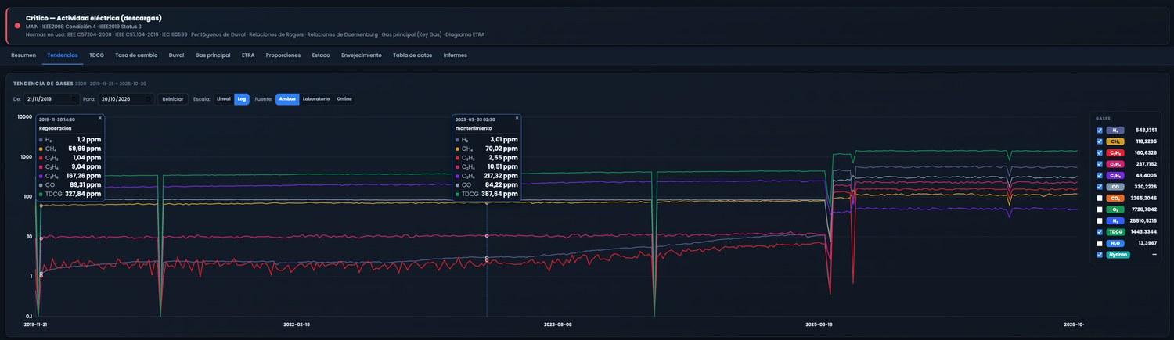Open calendar picker in the De date field
1174x340 pixels.
[74, 99]
